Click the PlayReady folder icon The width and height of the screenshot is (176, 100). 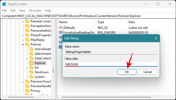pos(27,40)
